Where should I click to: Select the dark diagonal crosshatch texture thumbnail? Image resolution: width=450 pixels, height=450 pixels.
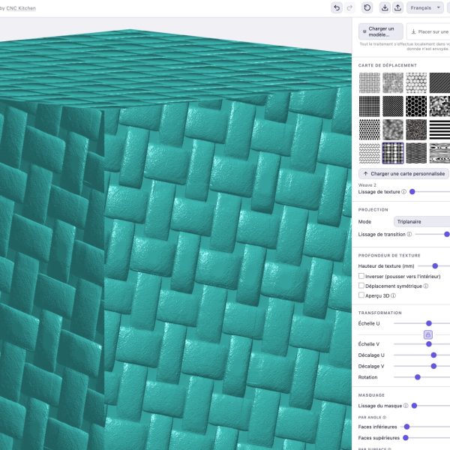click(x=393, y=106)
